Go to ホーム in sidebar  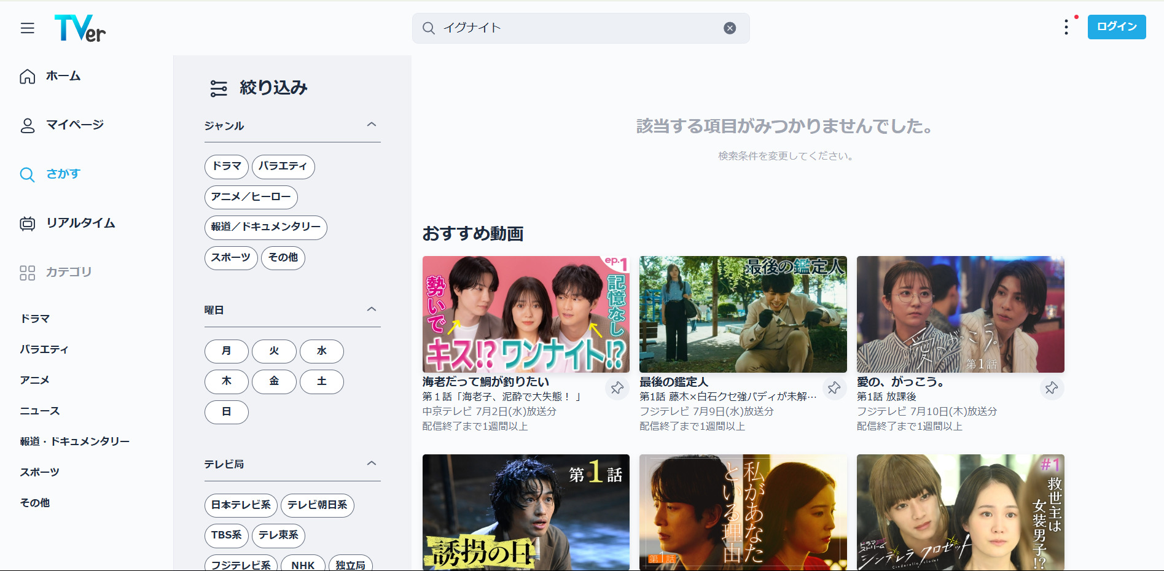tap(63, 76)
